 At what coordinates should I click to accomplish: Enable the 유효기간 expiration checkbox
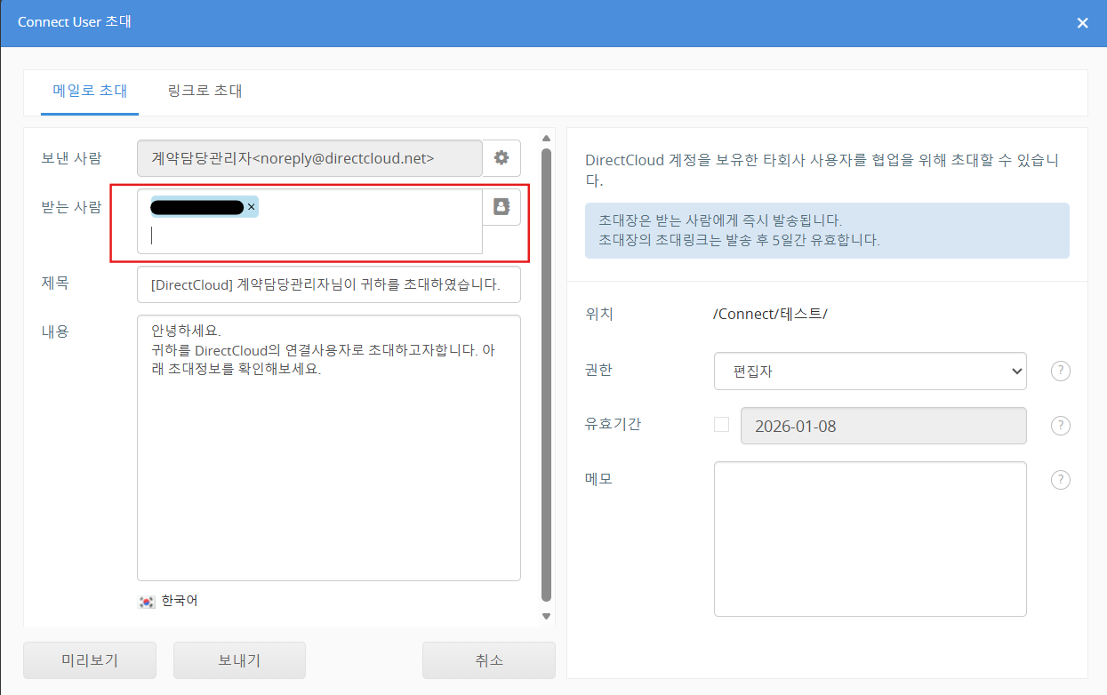click(721, 425)
